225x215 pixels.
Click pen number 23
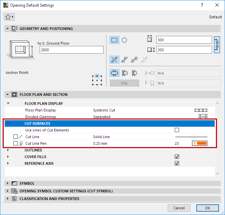(x=177, y=143)
